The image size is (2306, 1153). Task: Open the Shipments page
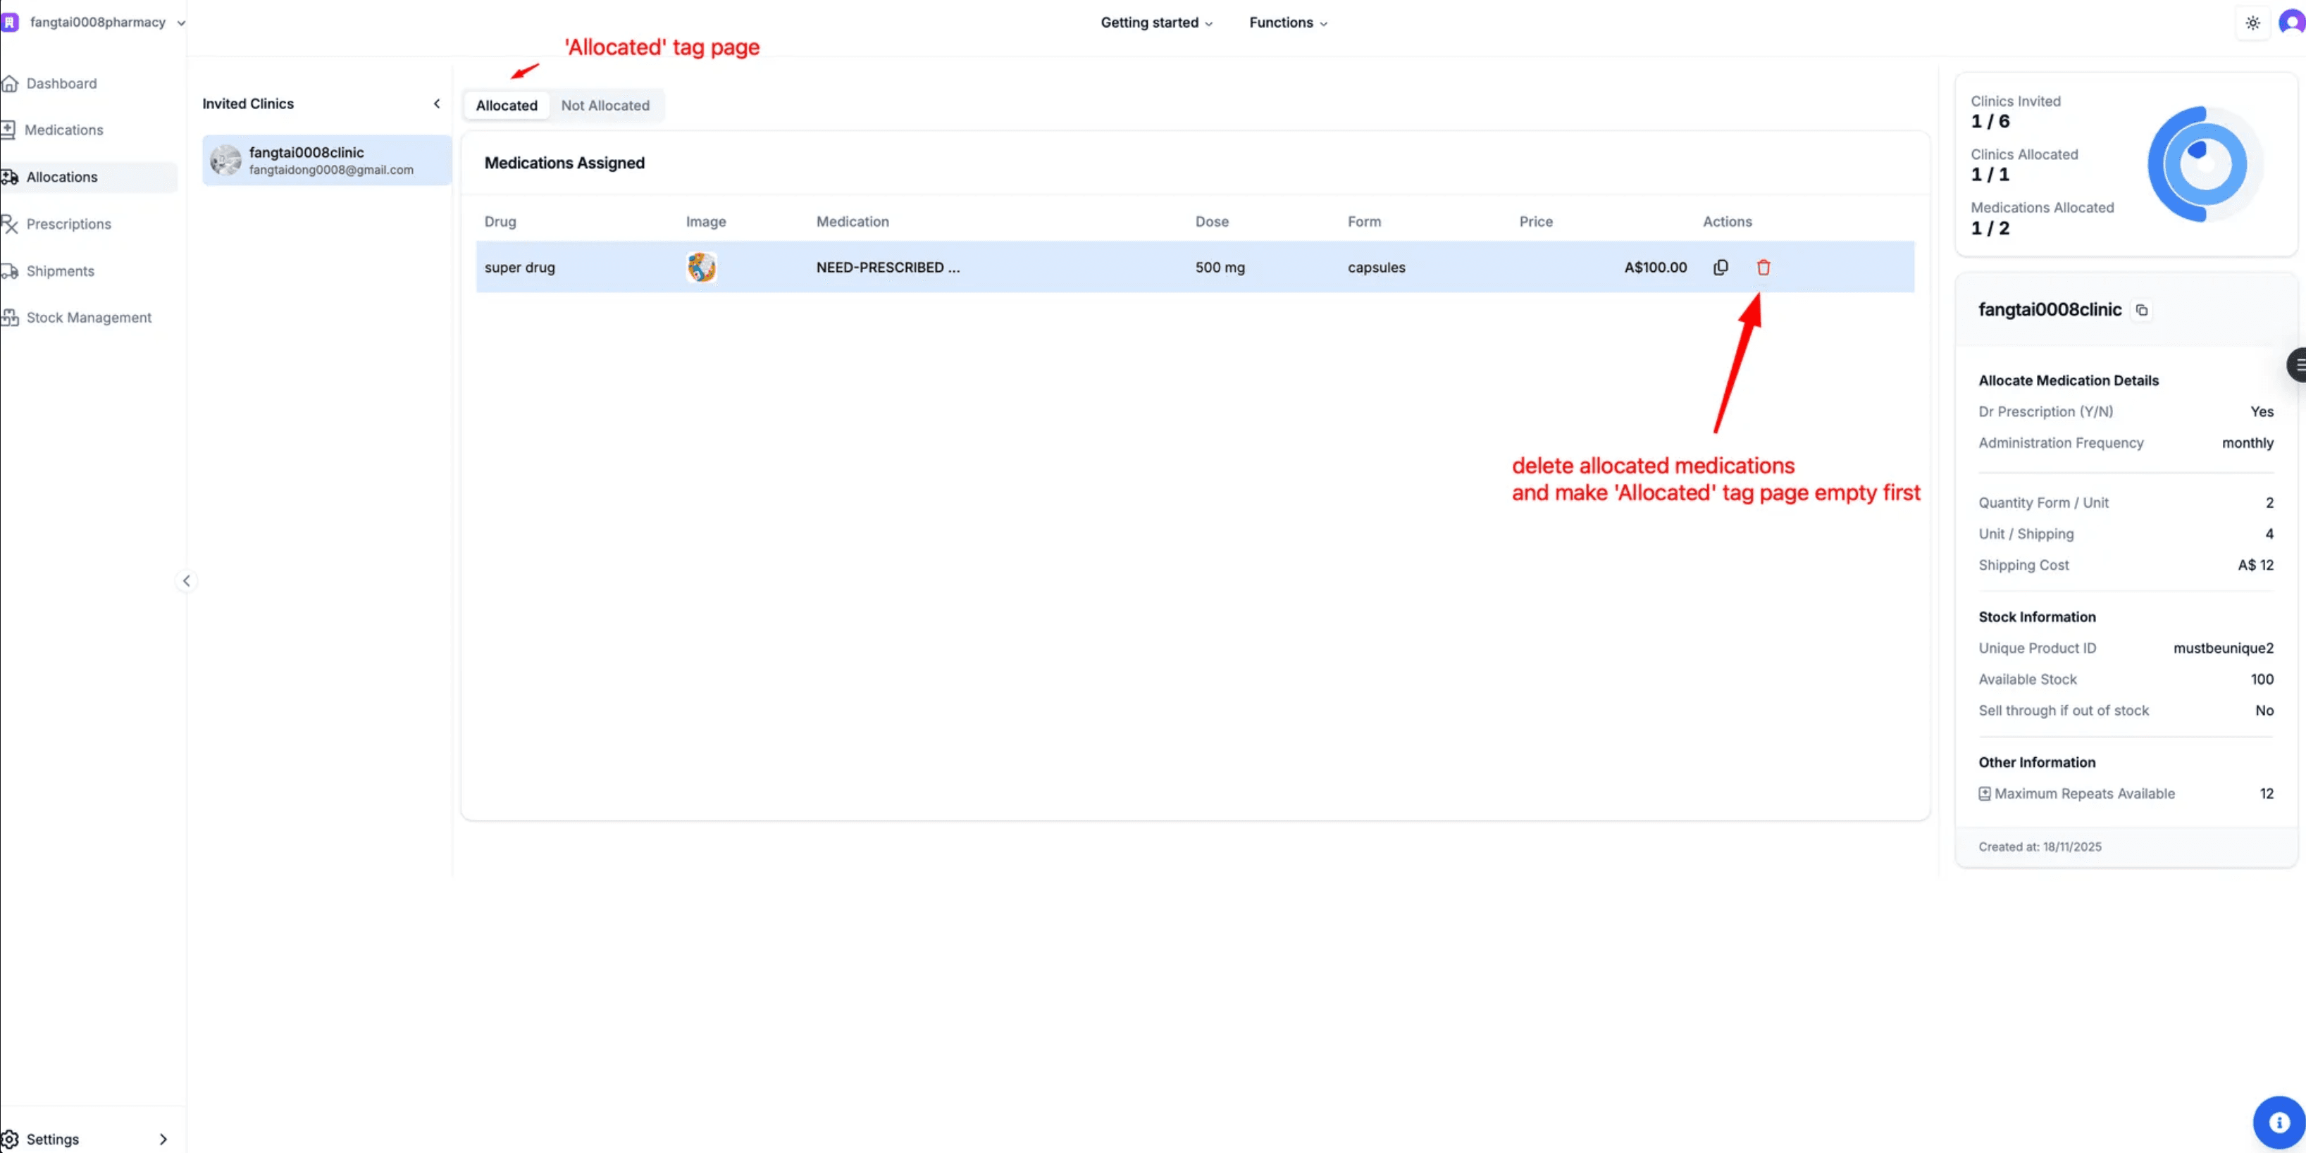tap(60, 270)
